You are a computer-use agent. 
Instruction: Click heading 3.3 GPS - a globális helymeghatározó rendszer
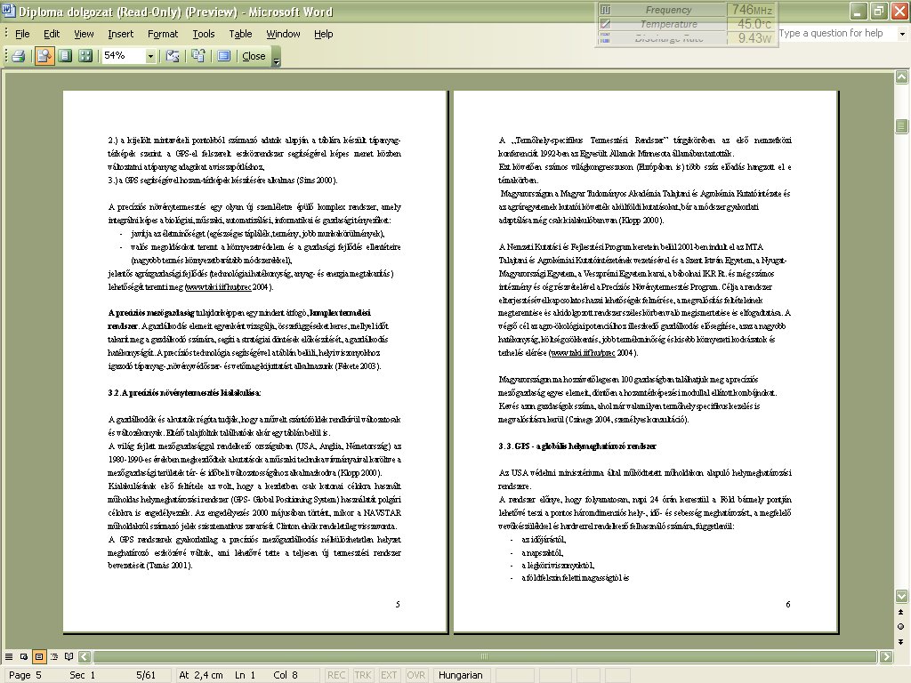[x=576, y=446]
